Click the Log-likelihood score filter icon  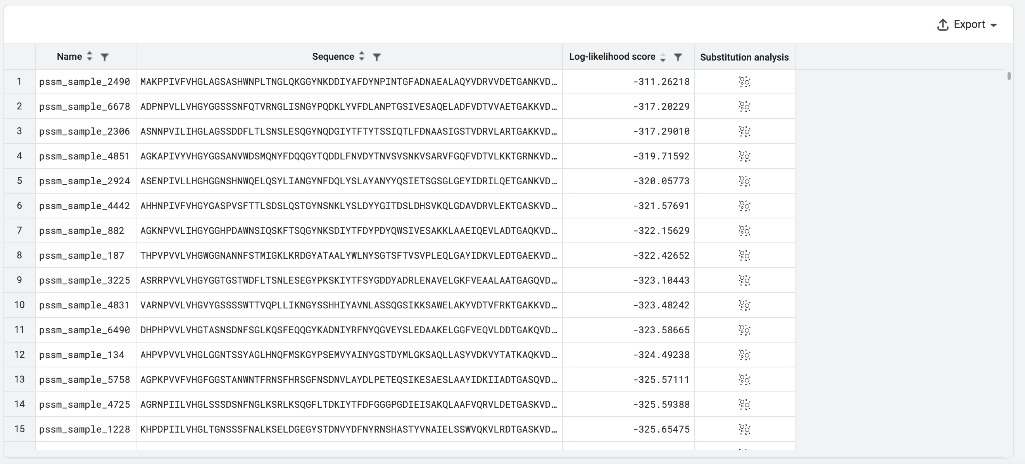click(x=678, y=57)
